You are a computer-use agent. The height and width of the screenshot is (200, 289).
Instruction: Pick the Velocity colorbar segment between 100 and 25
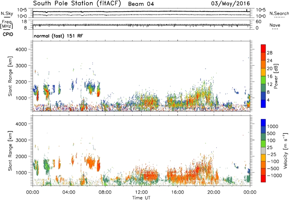coord(263,144)
